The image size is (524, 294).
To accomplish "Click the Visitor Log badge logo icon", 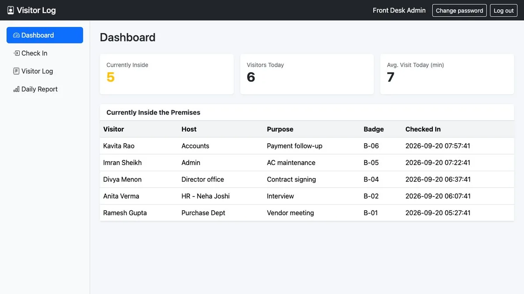I will point(10,10).
